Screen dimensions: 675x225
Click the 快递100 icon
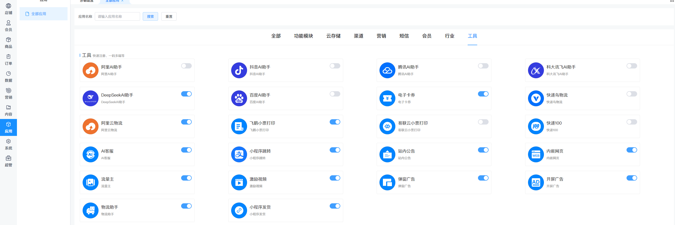click(536, 126)
